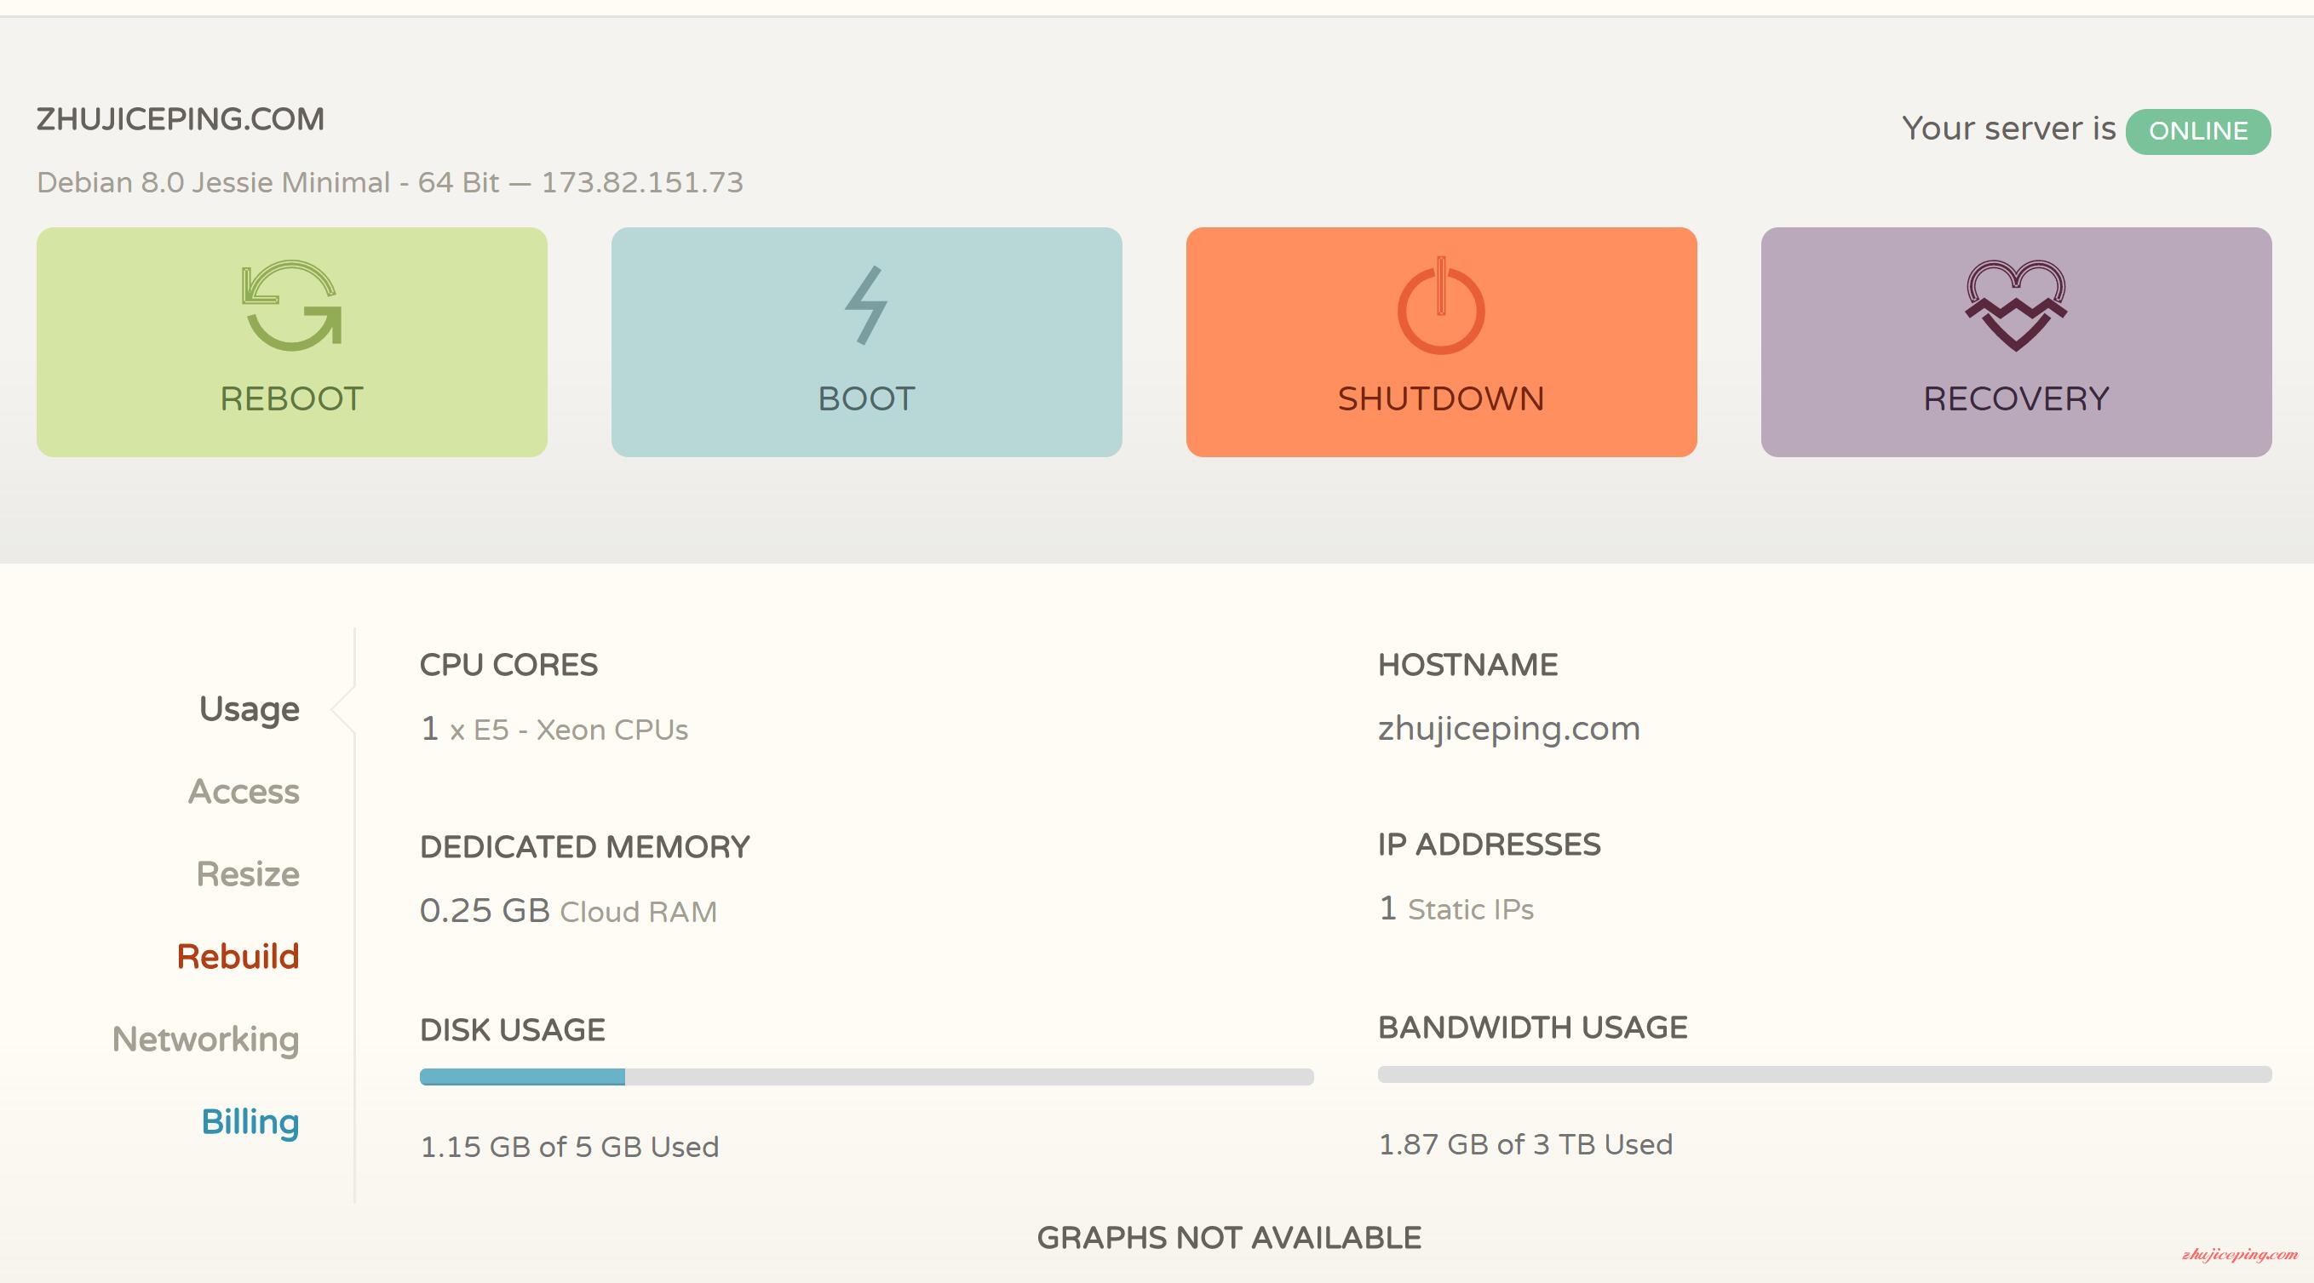The image size is (2314, 1283).
Task: Click the RECOVERY label text
Action: click(x=2017, y=398)
